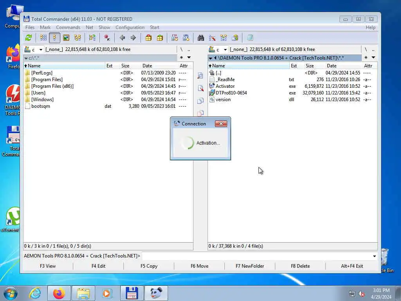Screen dimensions: 401x301
Task: Select the Activator exe file
Action: (x=293, y=86)
